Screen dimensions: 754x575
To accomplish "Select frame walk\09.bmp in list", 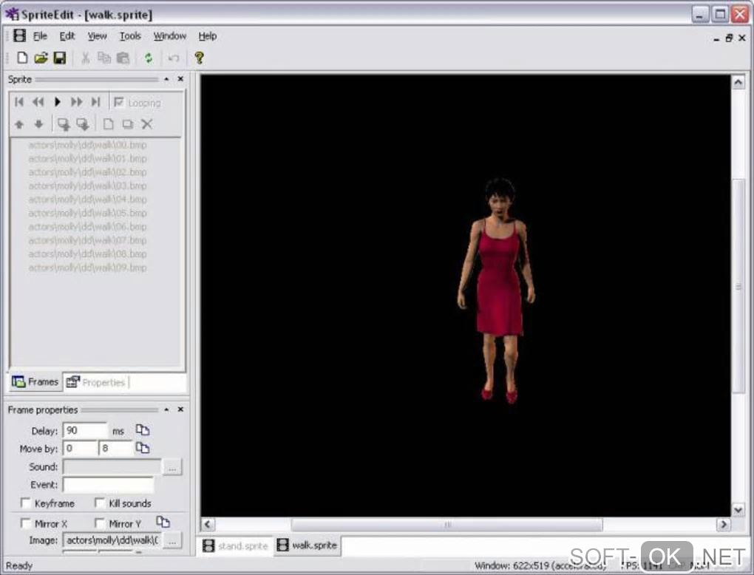I will (87, 268).
